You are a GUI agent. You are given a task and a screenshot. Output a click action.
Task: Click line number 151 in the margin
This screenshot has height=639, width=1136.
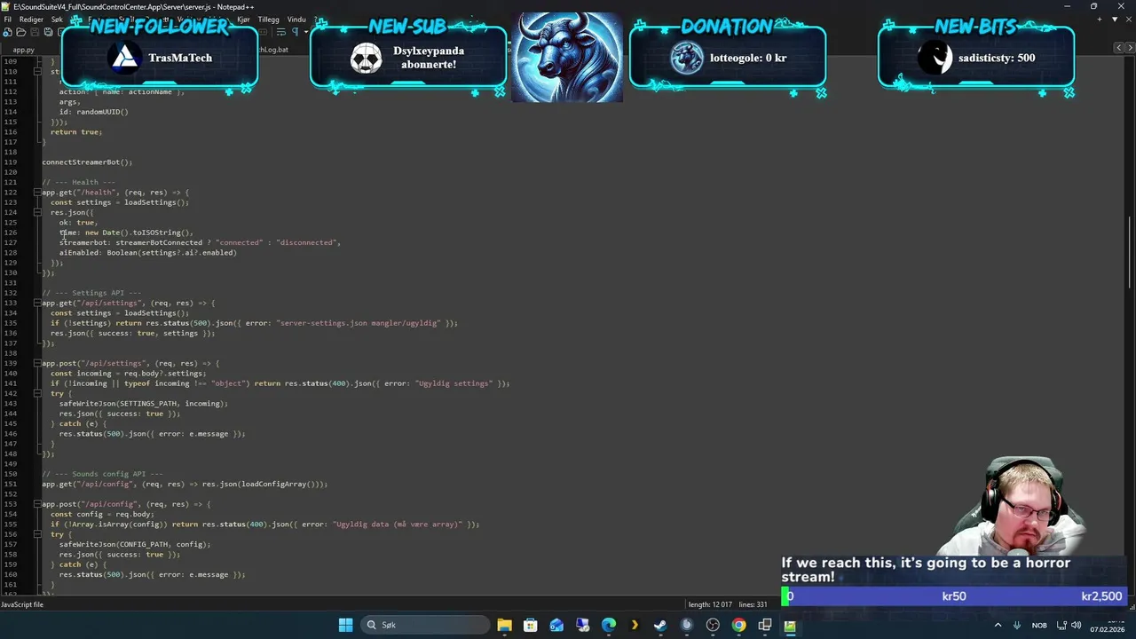pos(10,484)
